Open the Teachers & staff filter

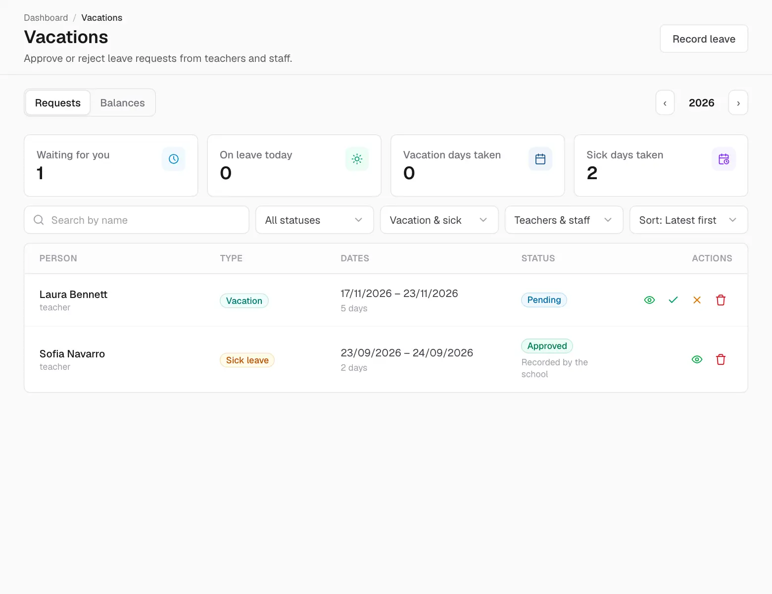pyautogui.click(x=564, y=220)
